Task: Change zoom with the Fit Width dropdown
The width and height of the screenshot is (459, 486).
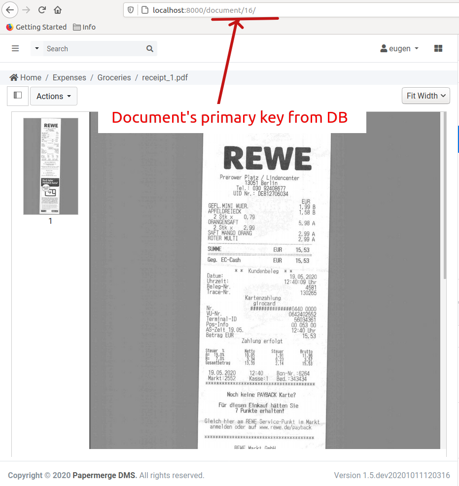Action: click(426, 96)
